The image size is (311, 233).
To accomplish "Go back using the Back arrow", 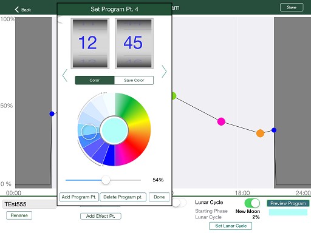I will [x=22, y=9].
